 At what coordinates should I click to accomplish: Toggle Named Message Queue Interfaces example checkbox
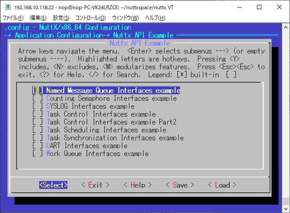pos(37,90)
